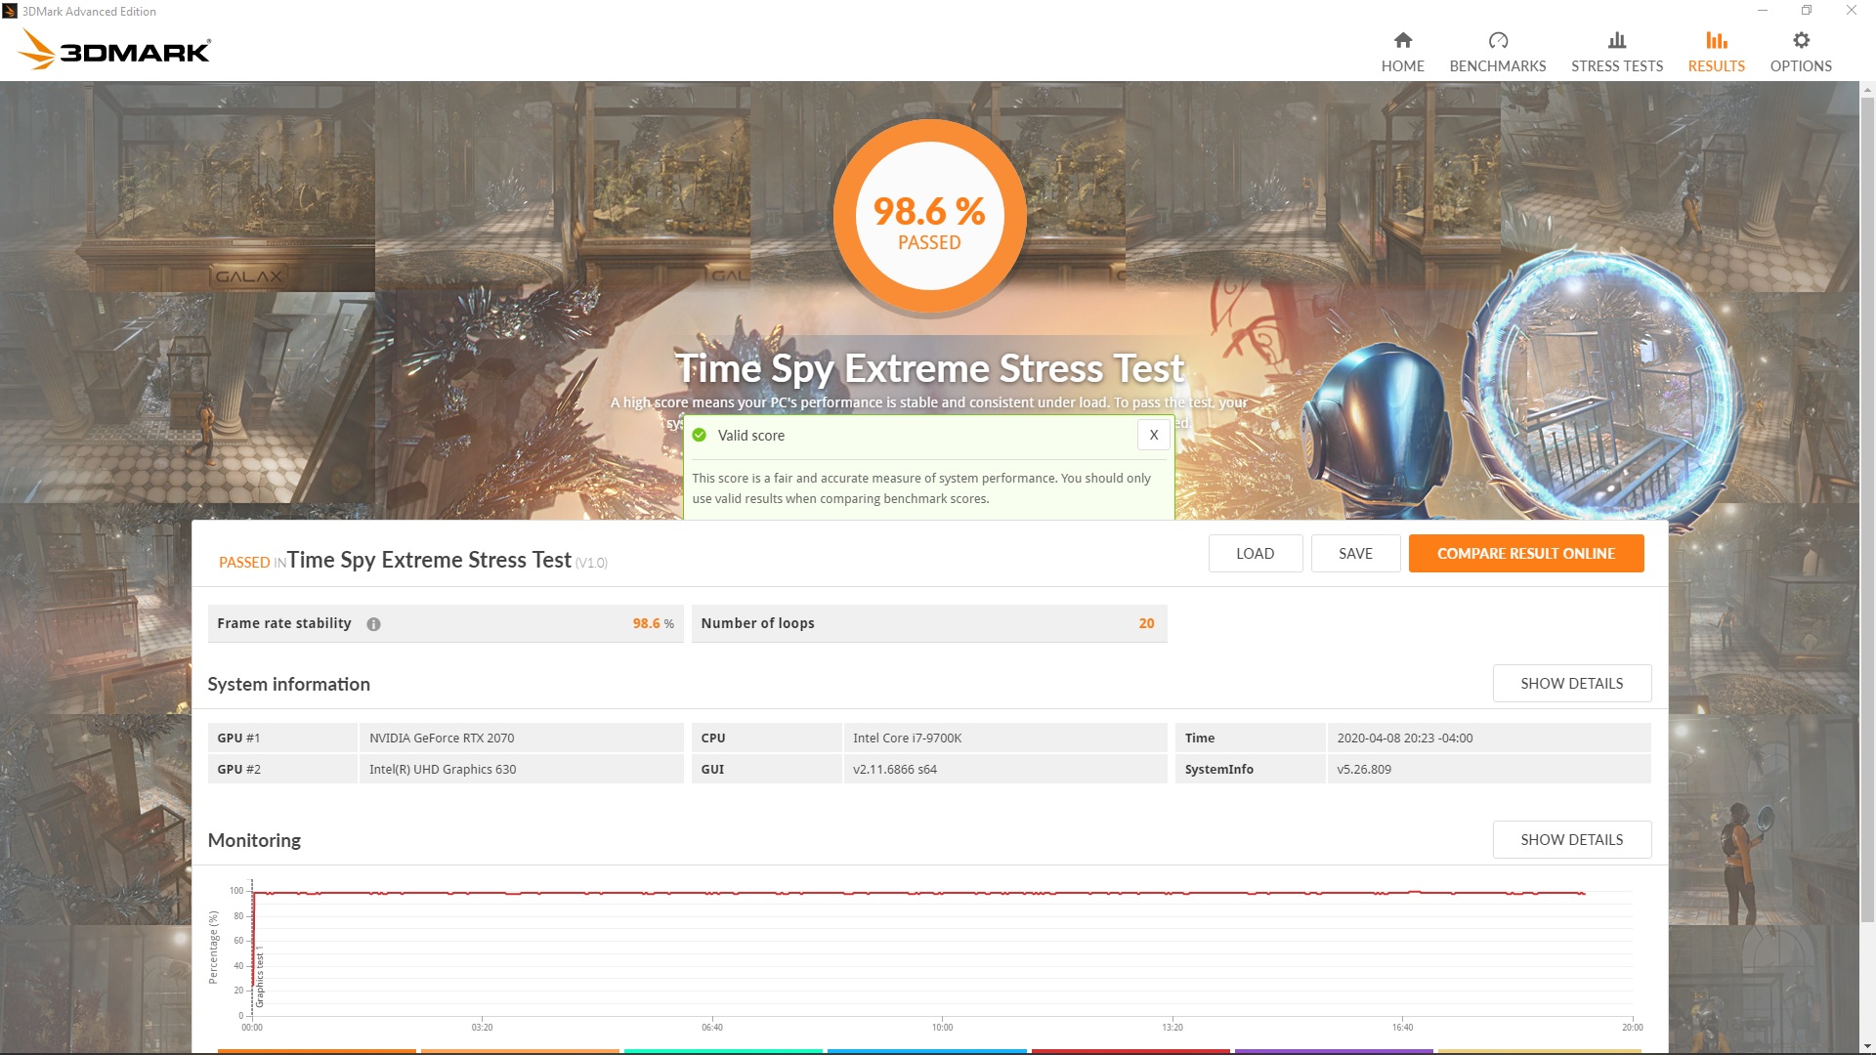Click the STRESS TESTS label in navigation
The image size is (1876, 1055).
pyautogui.click(x=1616, y=66)
